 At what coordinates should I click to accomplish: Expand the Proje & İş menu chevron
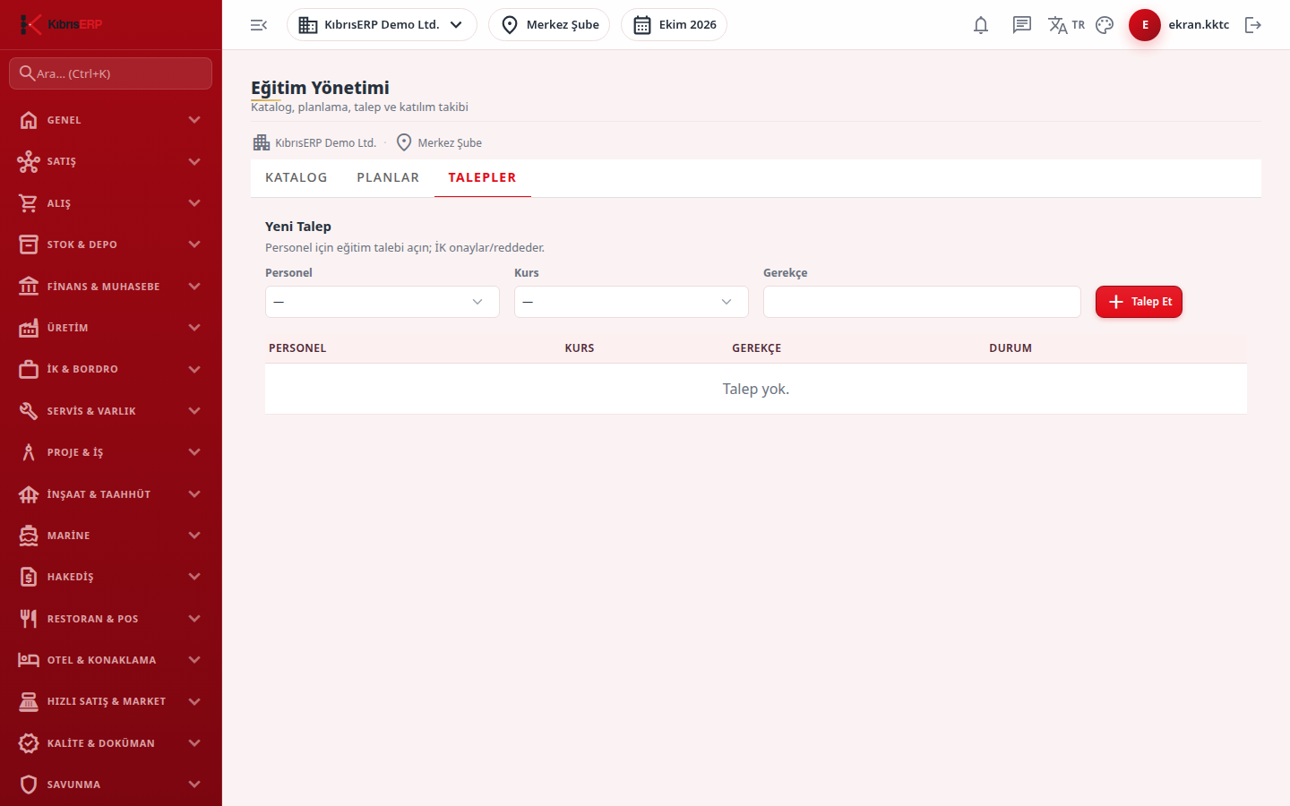[194, 452]
